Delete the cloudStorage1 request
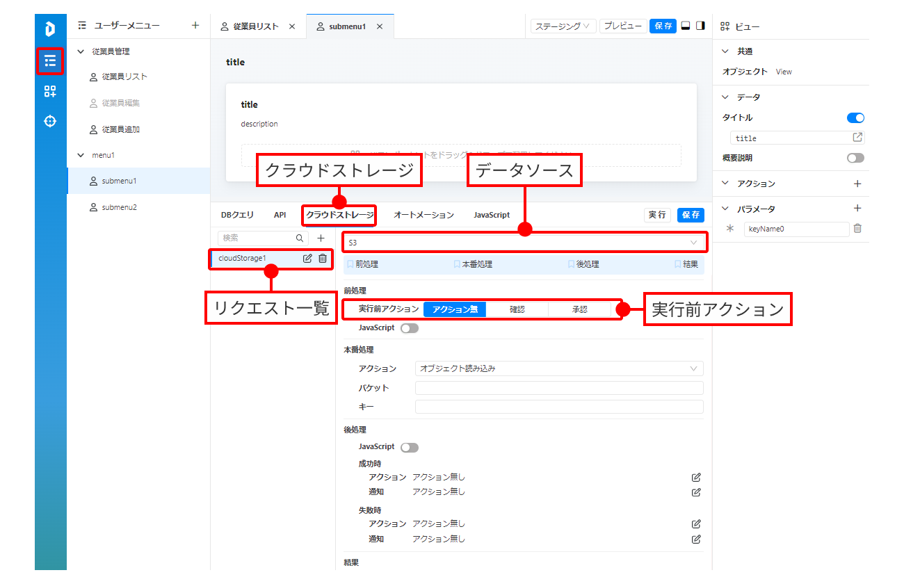 pyautogui.click(x=323, y=259)
